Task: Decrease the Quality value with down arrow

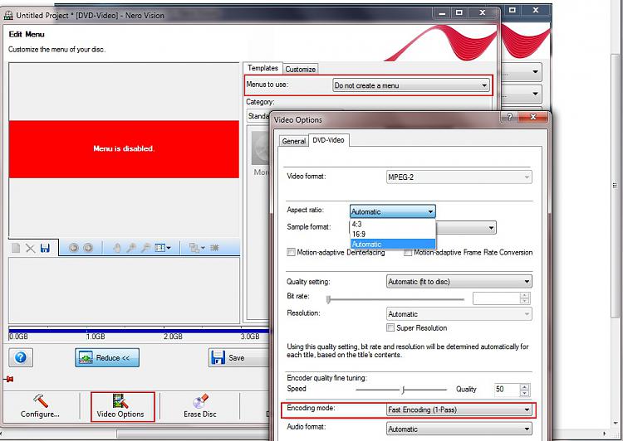Action: point(524,393)
